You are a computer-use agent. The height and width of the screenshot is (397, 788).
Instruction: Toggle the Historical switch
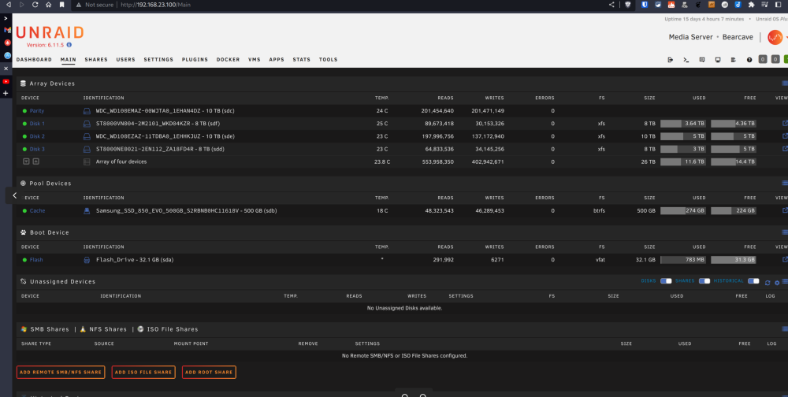753,281
